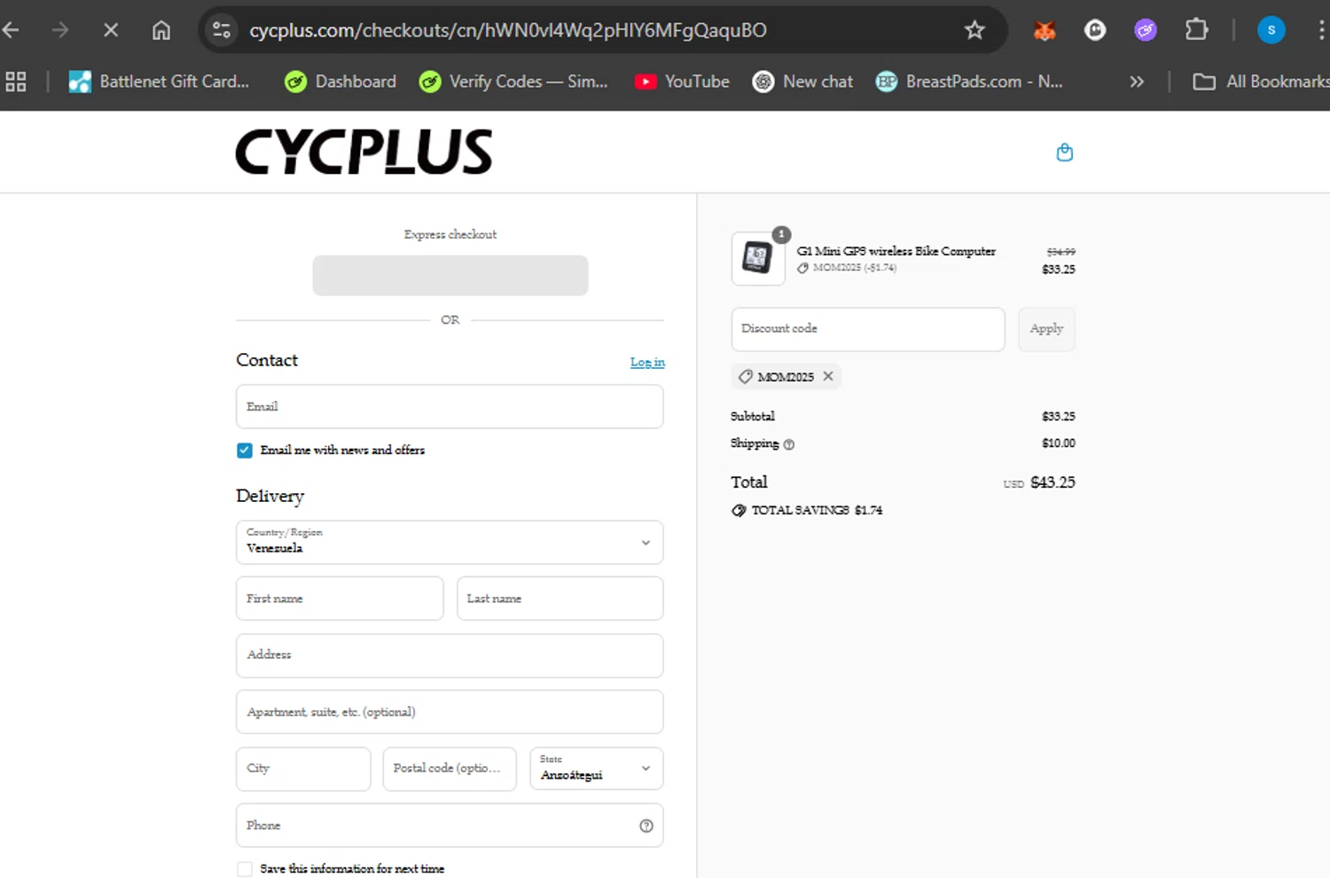1330x878 pixels.
Task: Open the New chat bookmark
Action: tap(802, 82)
